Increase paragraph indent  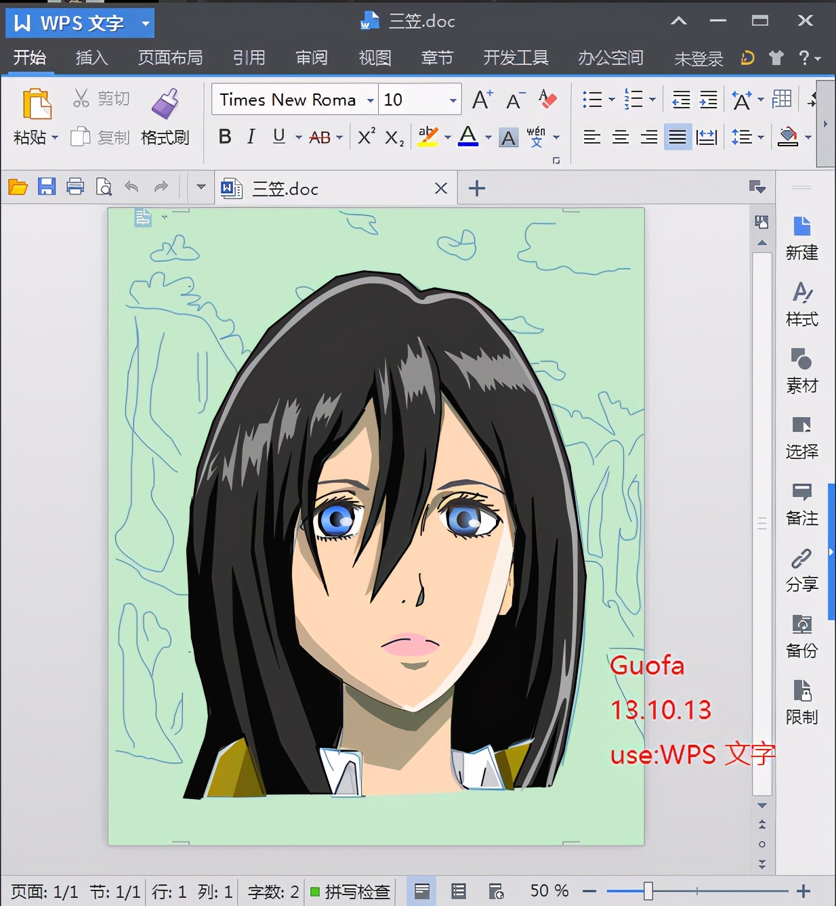click(709, 100)
